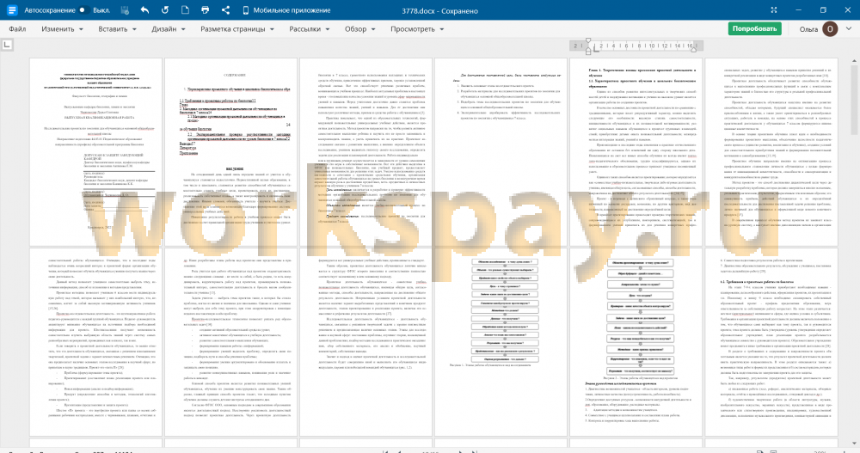Expand the Вставить menu dropdown

click(117, 28)
